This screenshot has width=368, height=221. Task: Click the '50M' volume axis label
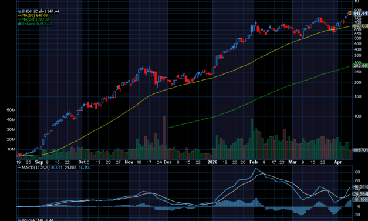click(11, 110)
